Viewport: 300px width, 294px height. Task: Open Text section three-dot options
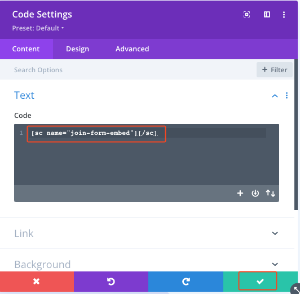pyautogui.click(x=286, y=95)
